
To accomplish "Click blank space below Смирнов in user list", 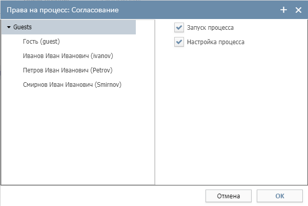I will point(78,136).
